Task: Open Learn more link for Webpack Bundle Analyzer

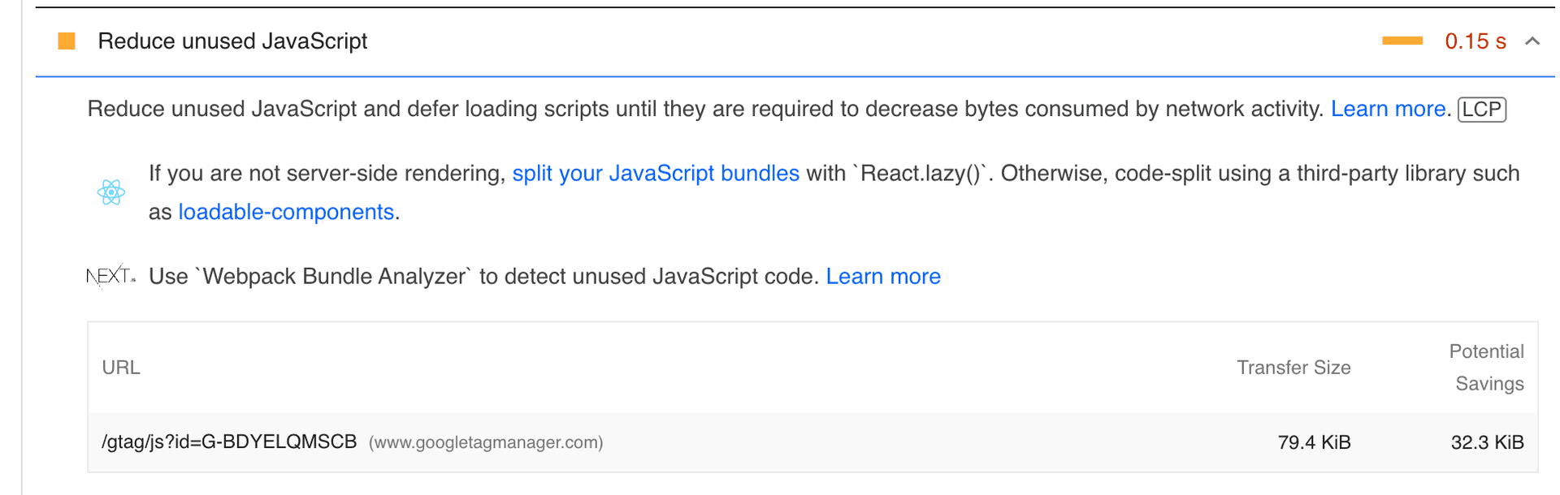Action: click(x=883, y=276)
